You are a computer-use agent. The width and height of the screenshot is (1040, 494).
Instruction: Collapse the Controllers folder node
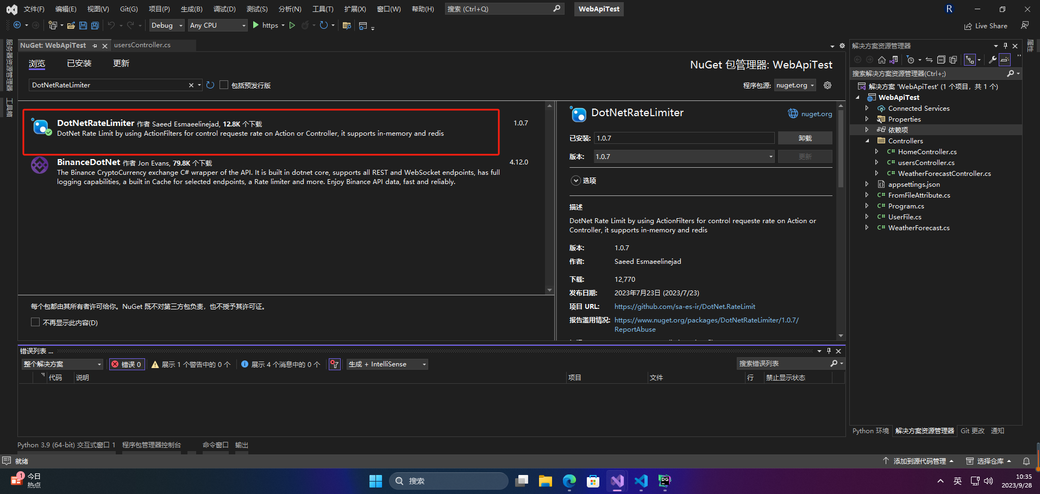[867, 141]
